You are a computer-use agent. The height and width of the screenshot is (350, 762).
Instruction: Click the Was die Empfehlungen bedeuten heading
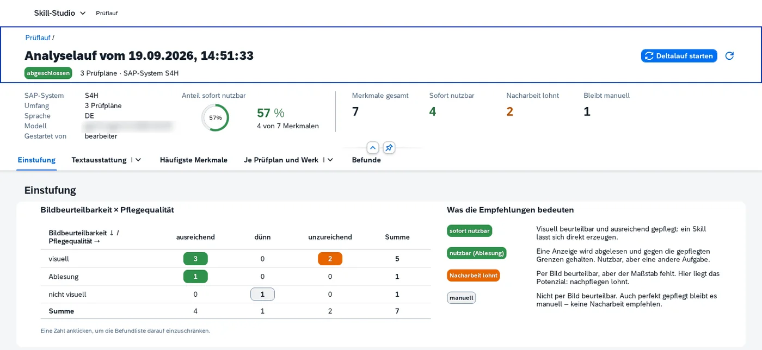click(511, 210)
